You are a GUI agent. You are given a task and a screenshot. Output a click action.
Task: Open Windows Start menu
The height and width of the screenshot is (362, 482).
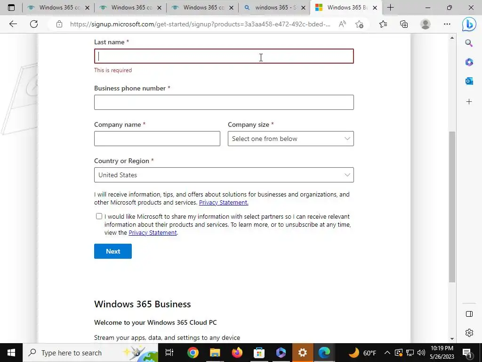click(x=11, y=353)
